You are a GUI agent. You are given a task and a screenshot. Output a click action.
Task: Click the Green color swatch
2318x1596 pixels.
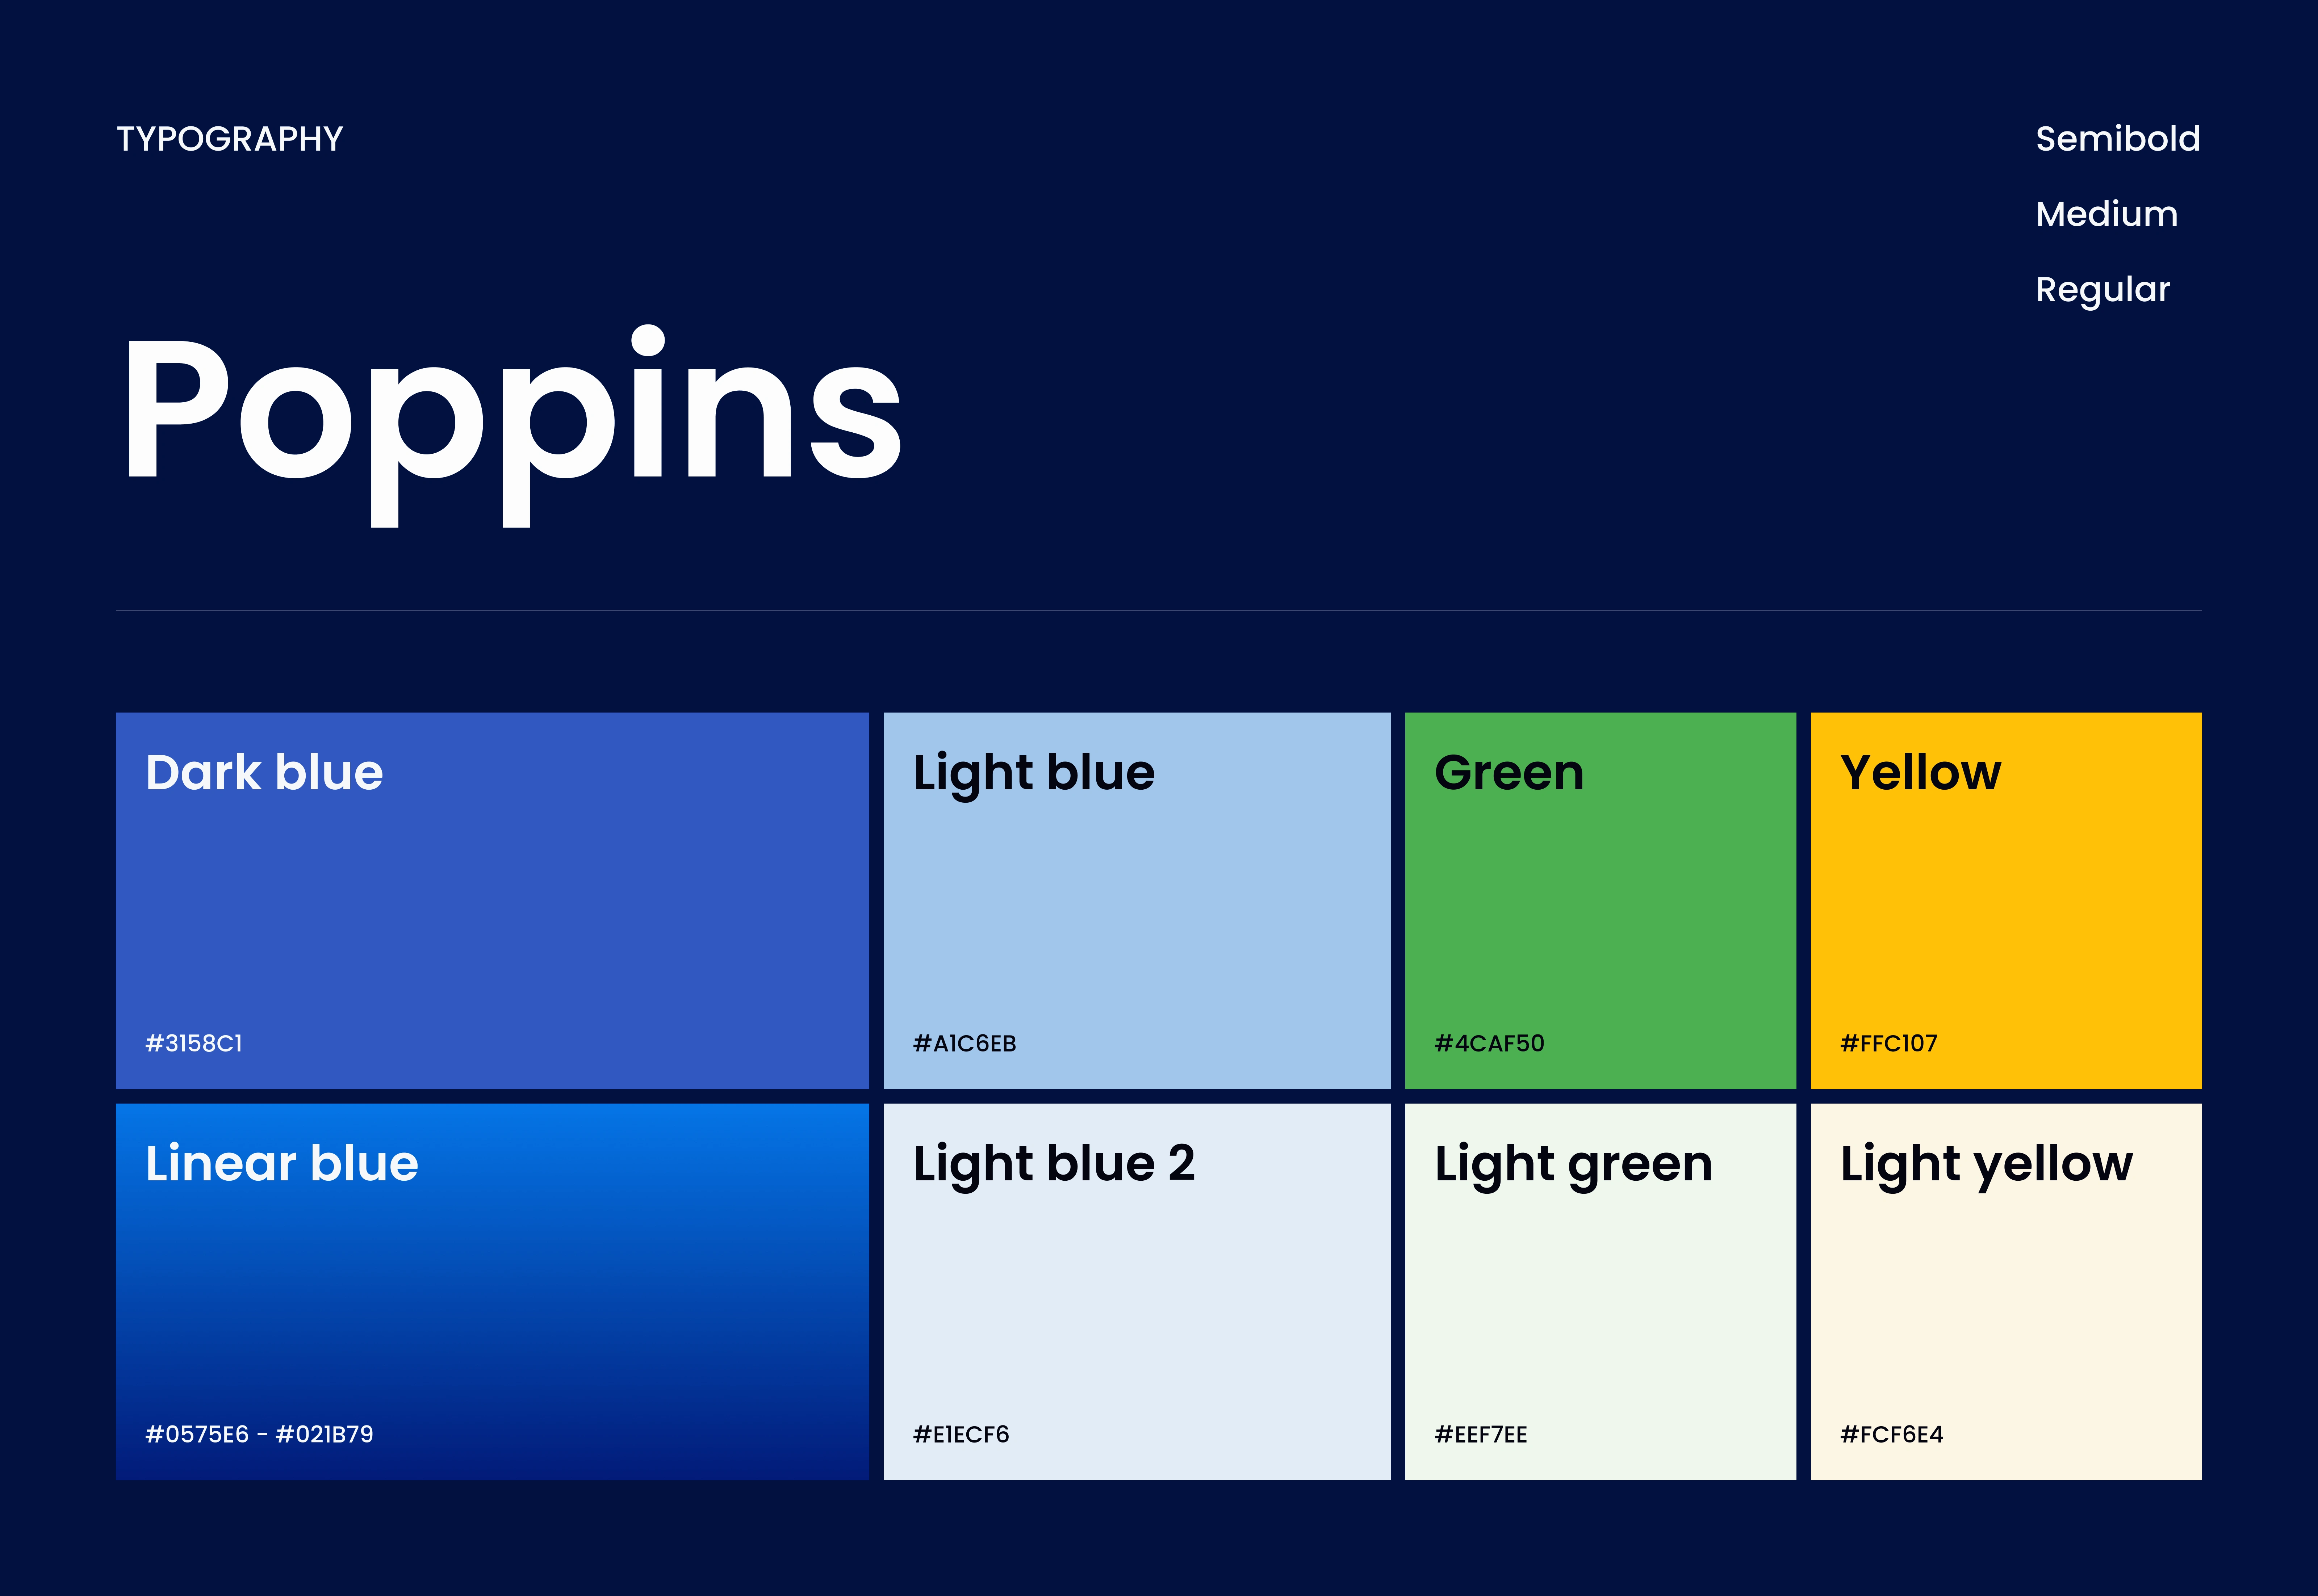[x=1601, y=900]
